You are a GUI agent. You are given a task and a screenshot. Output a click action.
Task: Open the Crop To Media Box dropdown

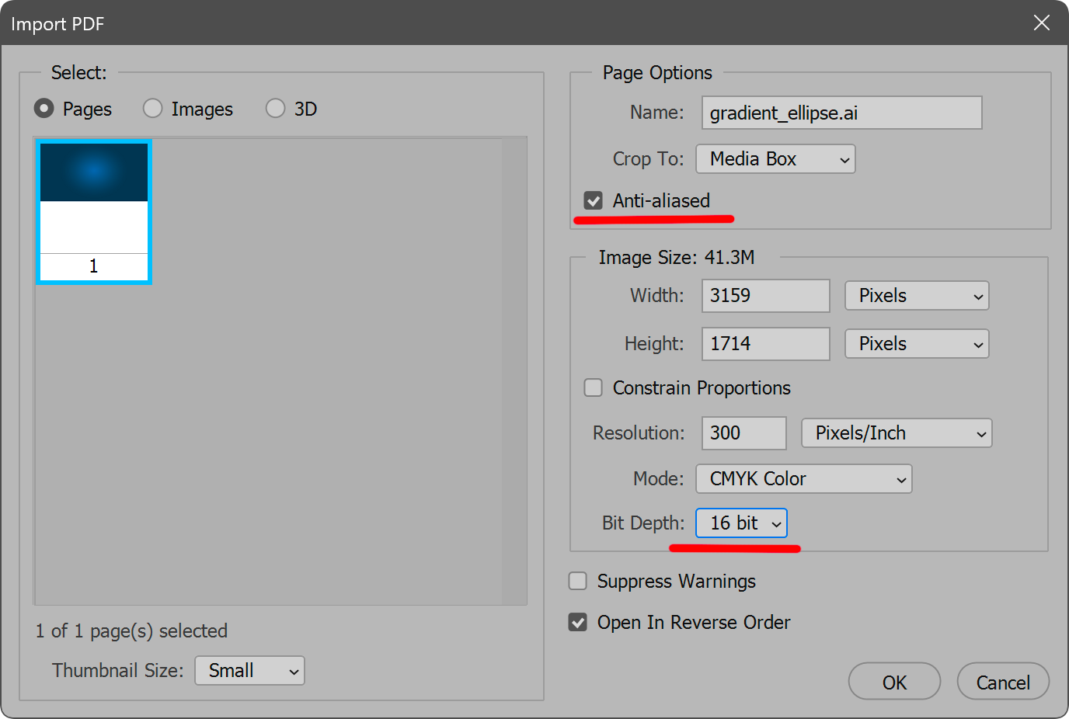pos(775,159)
